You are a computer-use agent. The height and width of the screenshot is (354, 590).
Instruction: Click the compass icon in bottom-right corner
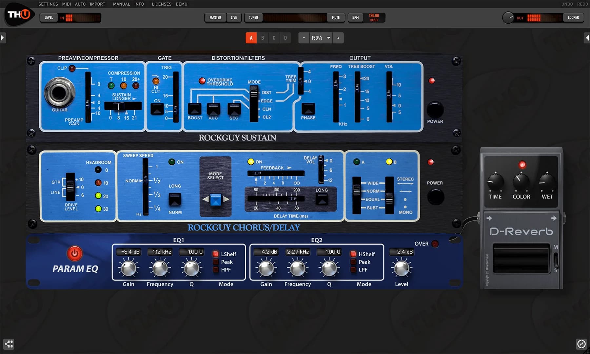pos(581,344)
